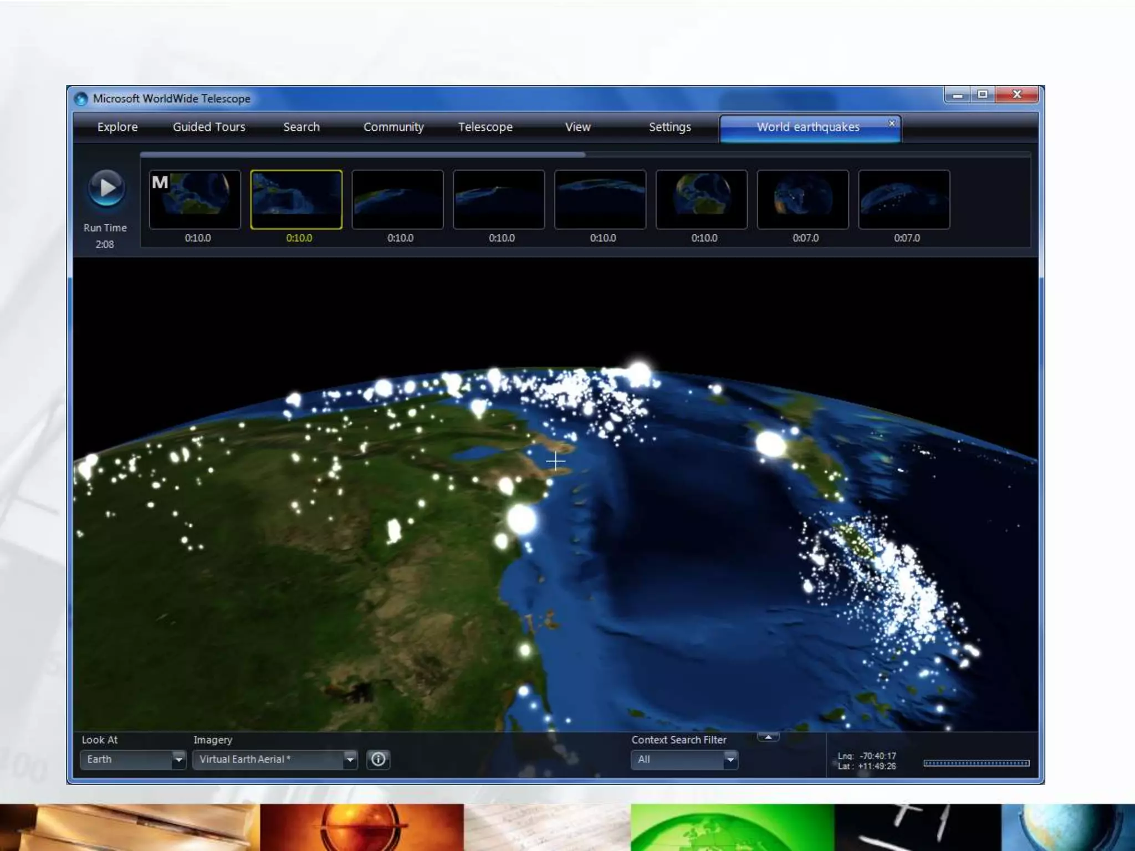
Task: Select the last tour slide lasting 0:07.0
Action: [904, 199]
